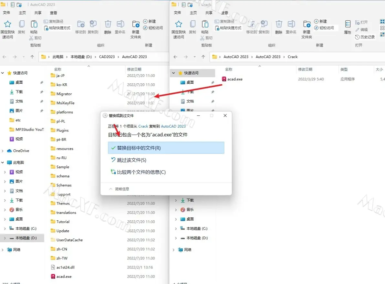
Task: Expand OneDrive node in AutoCAD 2023 window
Action: click(3, 151)
